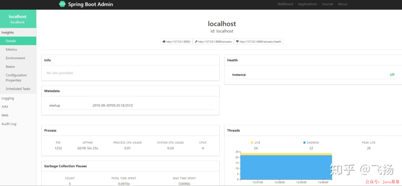This screenshot has height=186, width=402.
Task: Click the TOTAL TIME SPENT value 0.0970s
Action: click(x=124, y=184)
